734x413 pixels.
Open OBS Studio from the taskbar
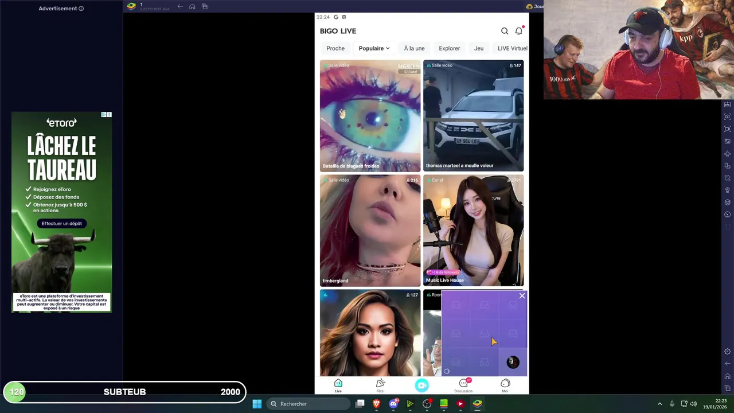coord(427,404)
